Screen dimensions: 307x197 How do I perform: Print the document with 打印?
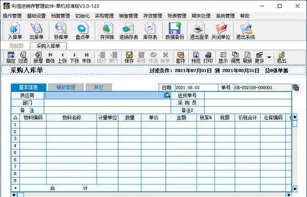[x=208, y=58]
